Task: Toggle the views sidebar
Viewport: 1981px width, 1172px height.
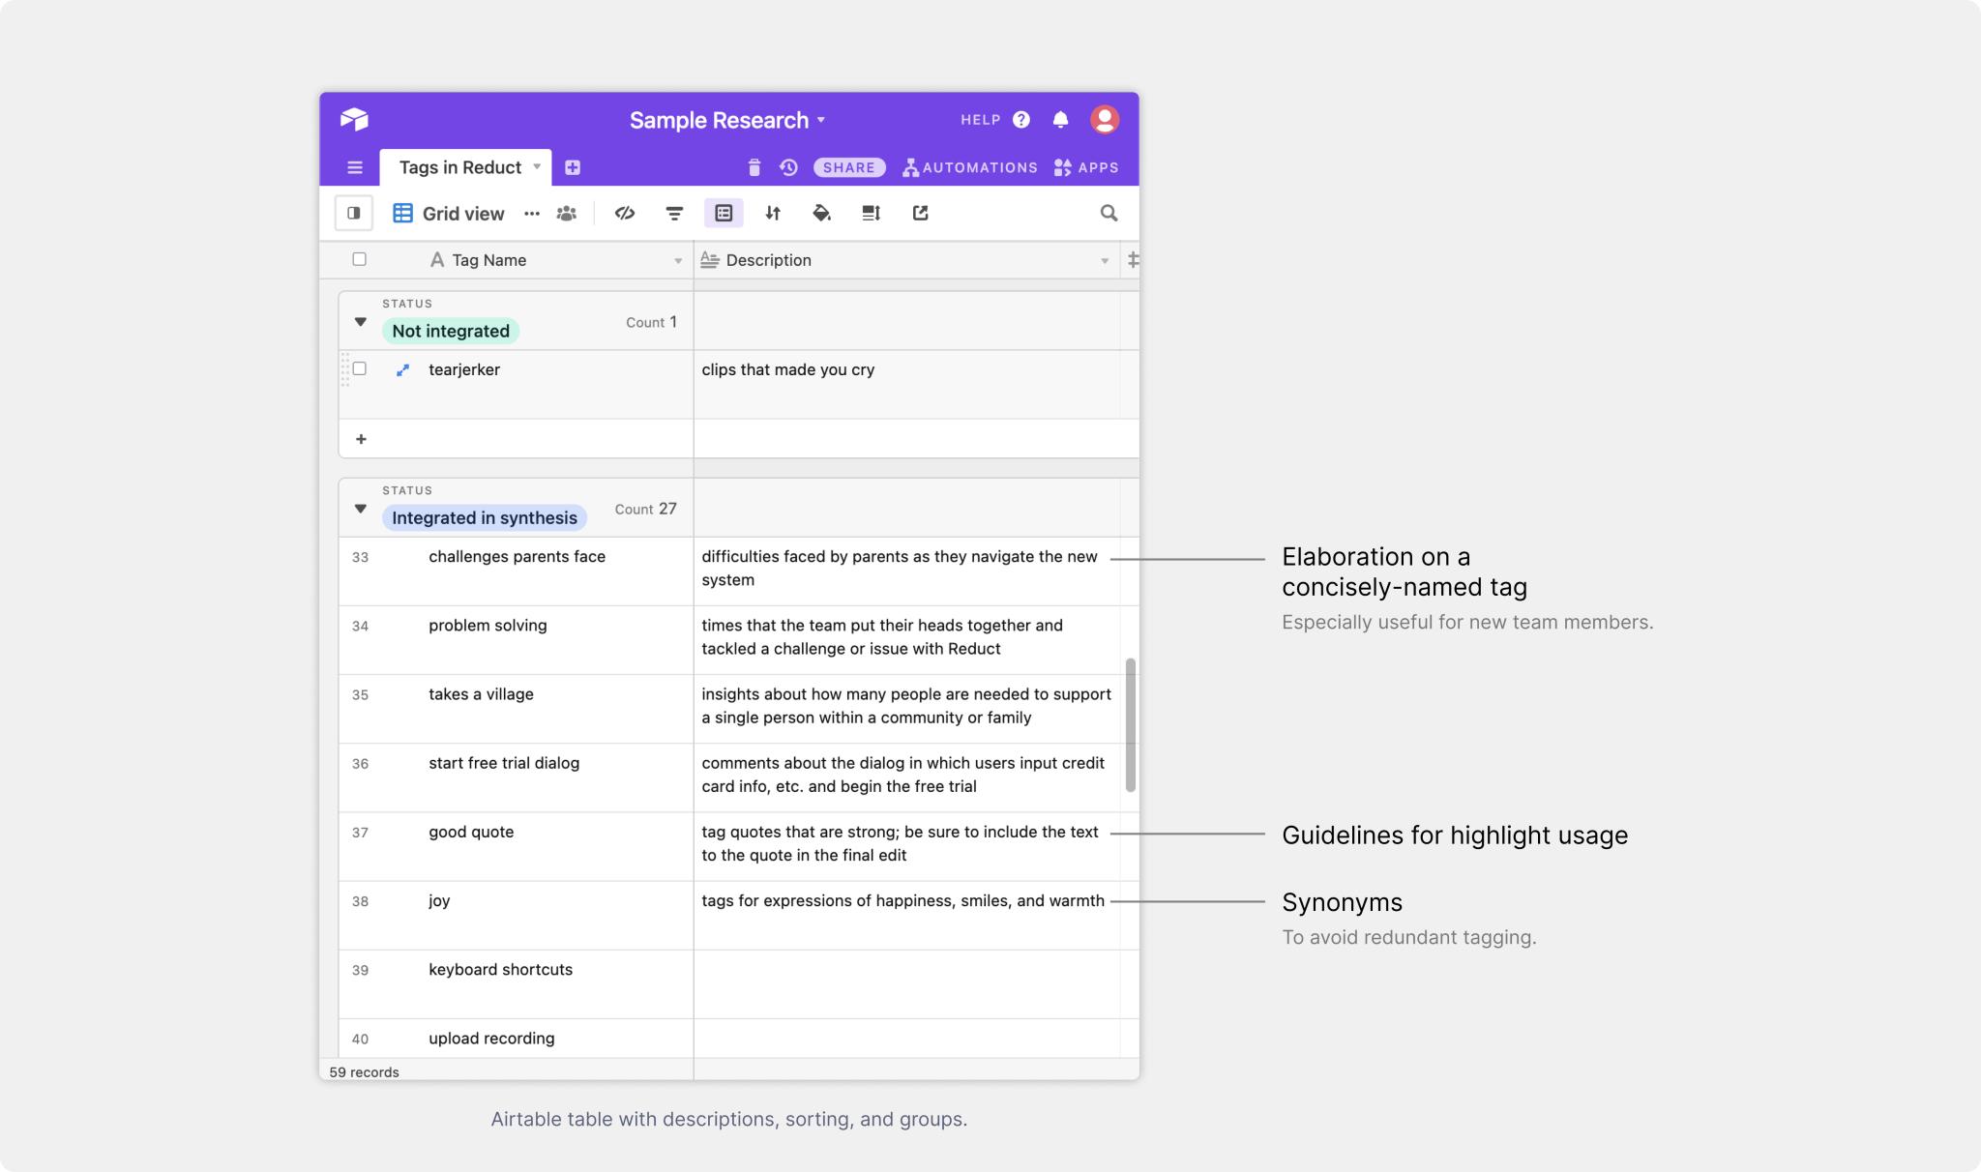Action: pos(354,213)
